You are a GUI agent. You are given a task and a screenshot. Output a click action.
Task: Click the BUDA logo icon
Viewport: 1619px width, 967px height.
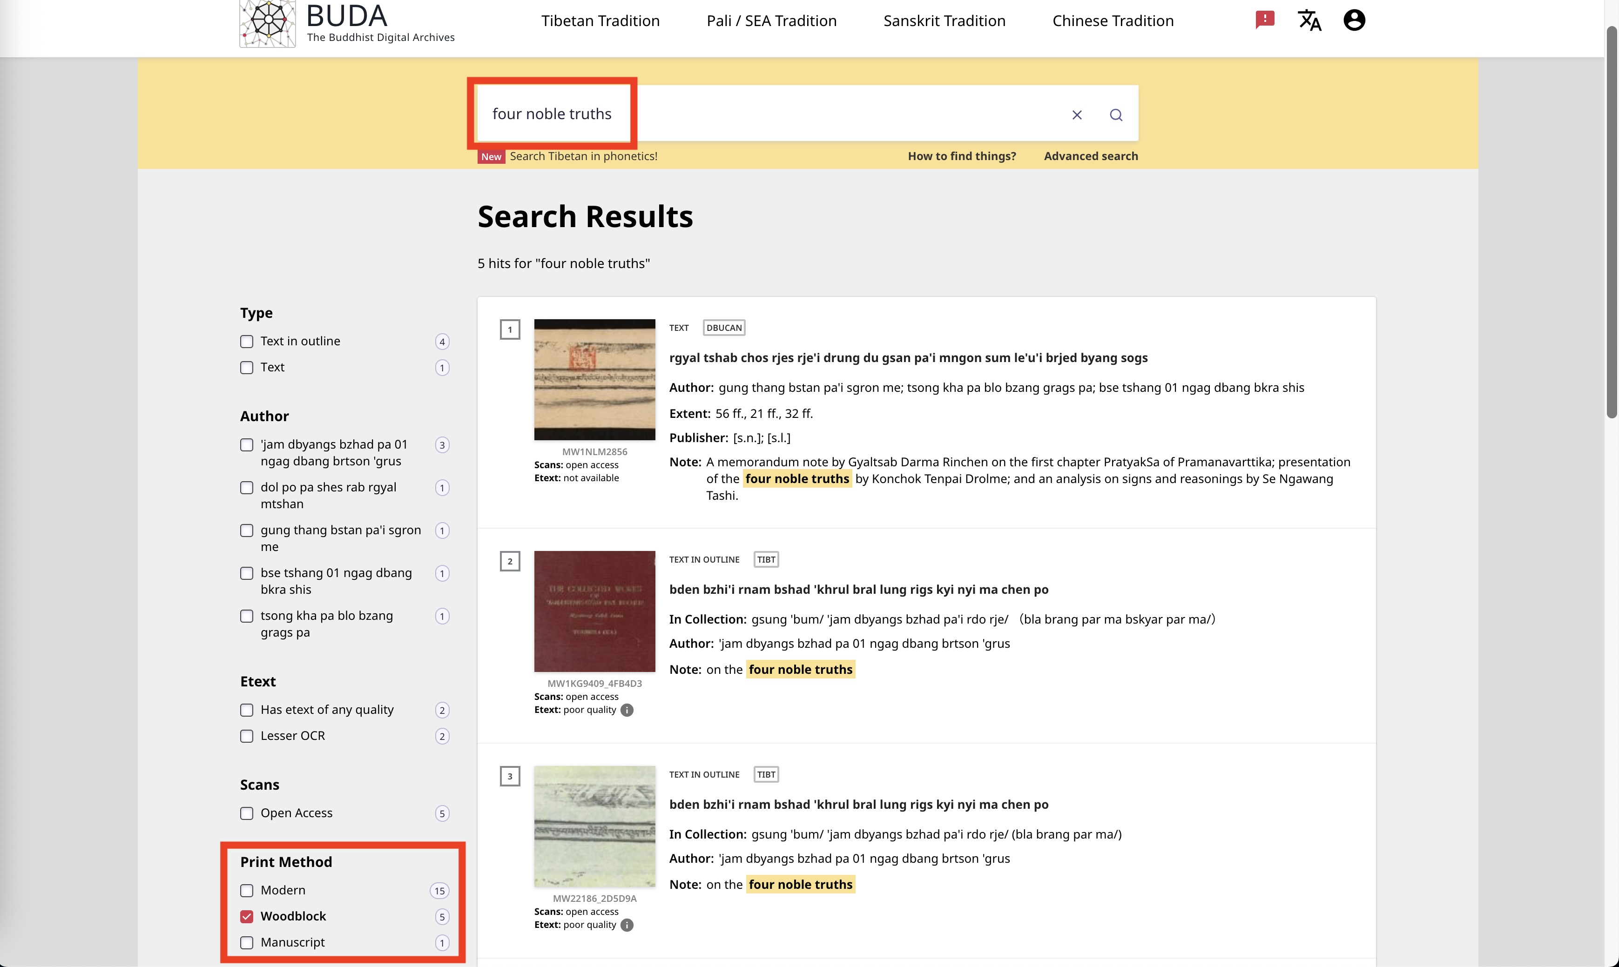pyautogui.click(x=267, y=23)
